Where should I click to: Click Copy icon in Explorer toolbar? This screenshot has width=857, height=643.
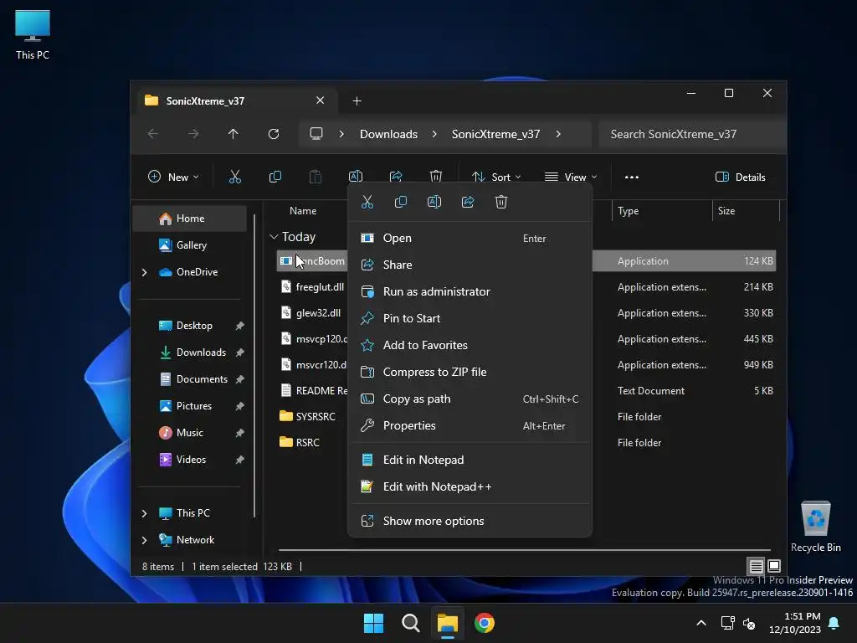[x=275, y=177]
